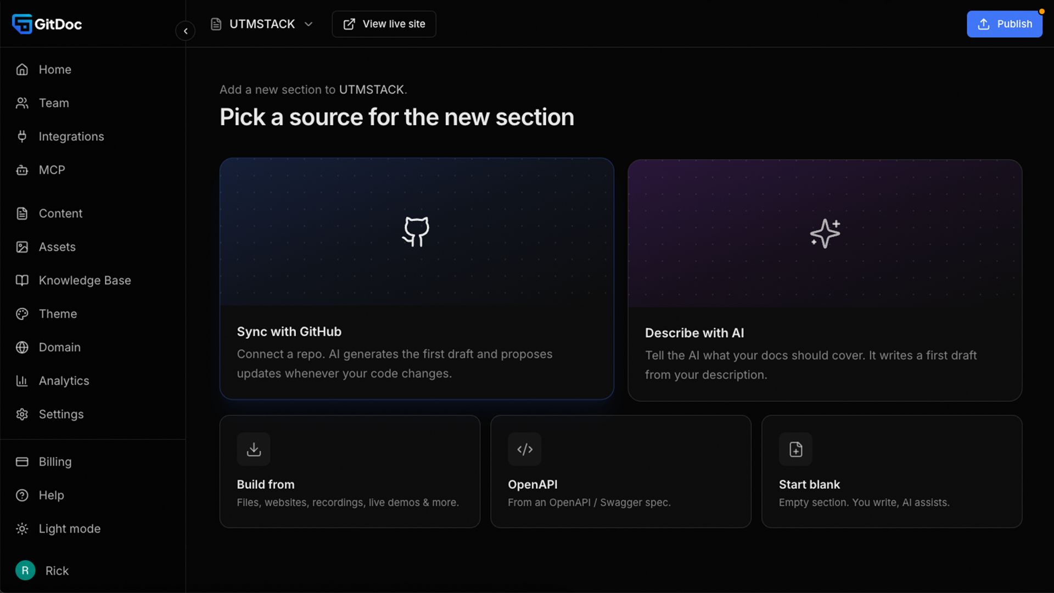The image size is (1054, 593).
Task: Click 'Tell the AI what your docs' text
Action: tap(811, 365)
